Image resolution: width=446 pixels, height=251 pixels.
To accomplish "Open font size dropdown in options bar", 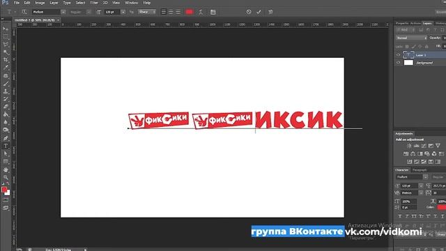I will click(123, 12).
